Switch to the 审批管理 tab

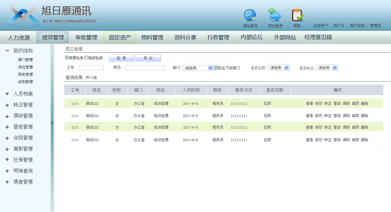tap(86, 37)
